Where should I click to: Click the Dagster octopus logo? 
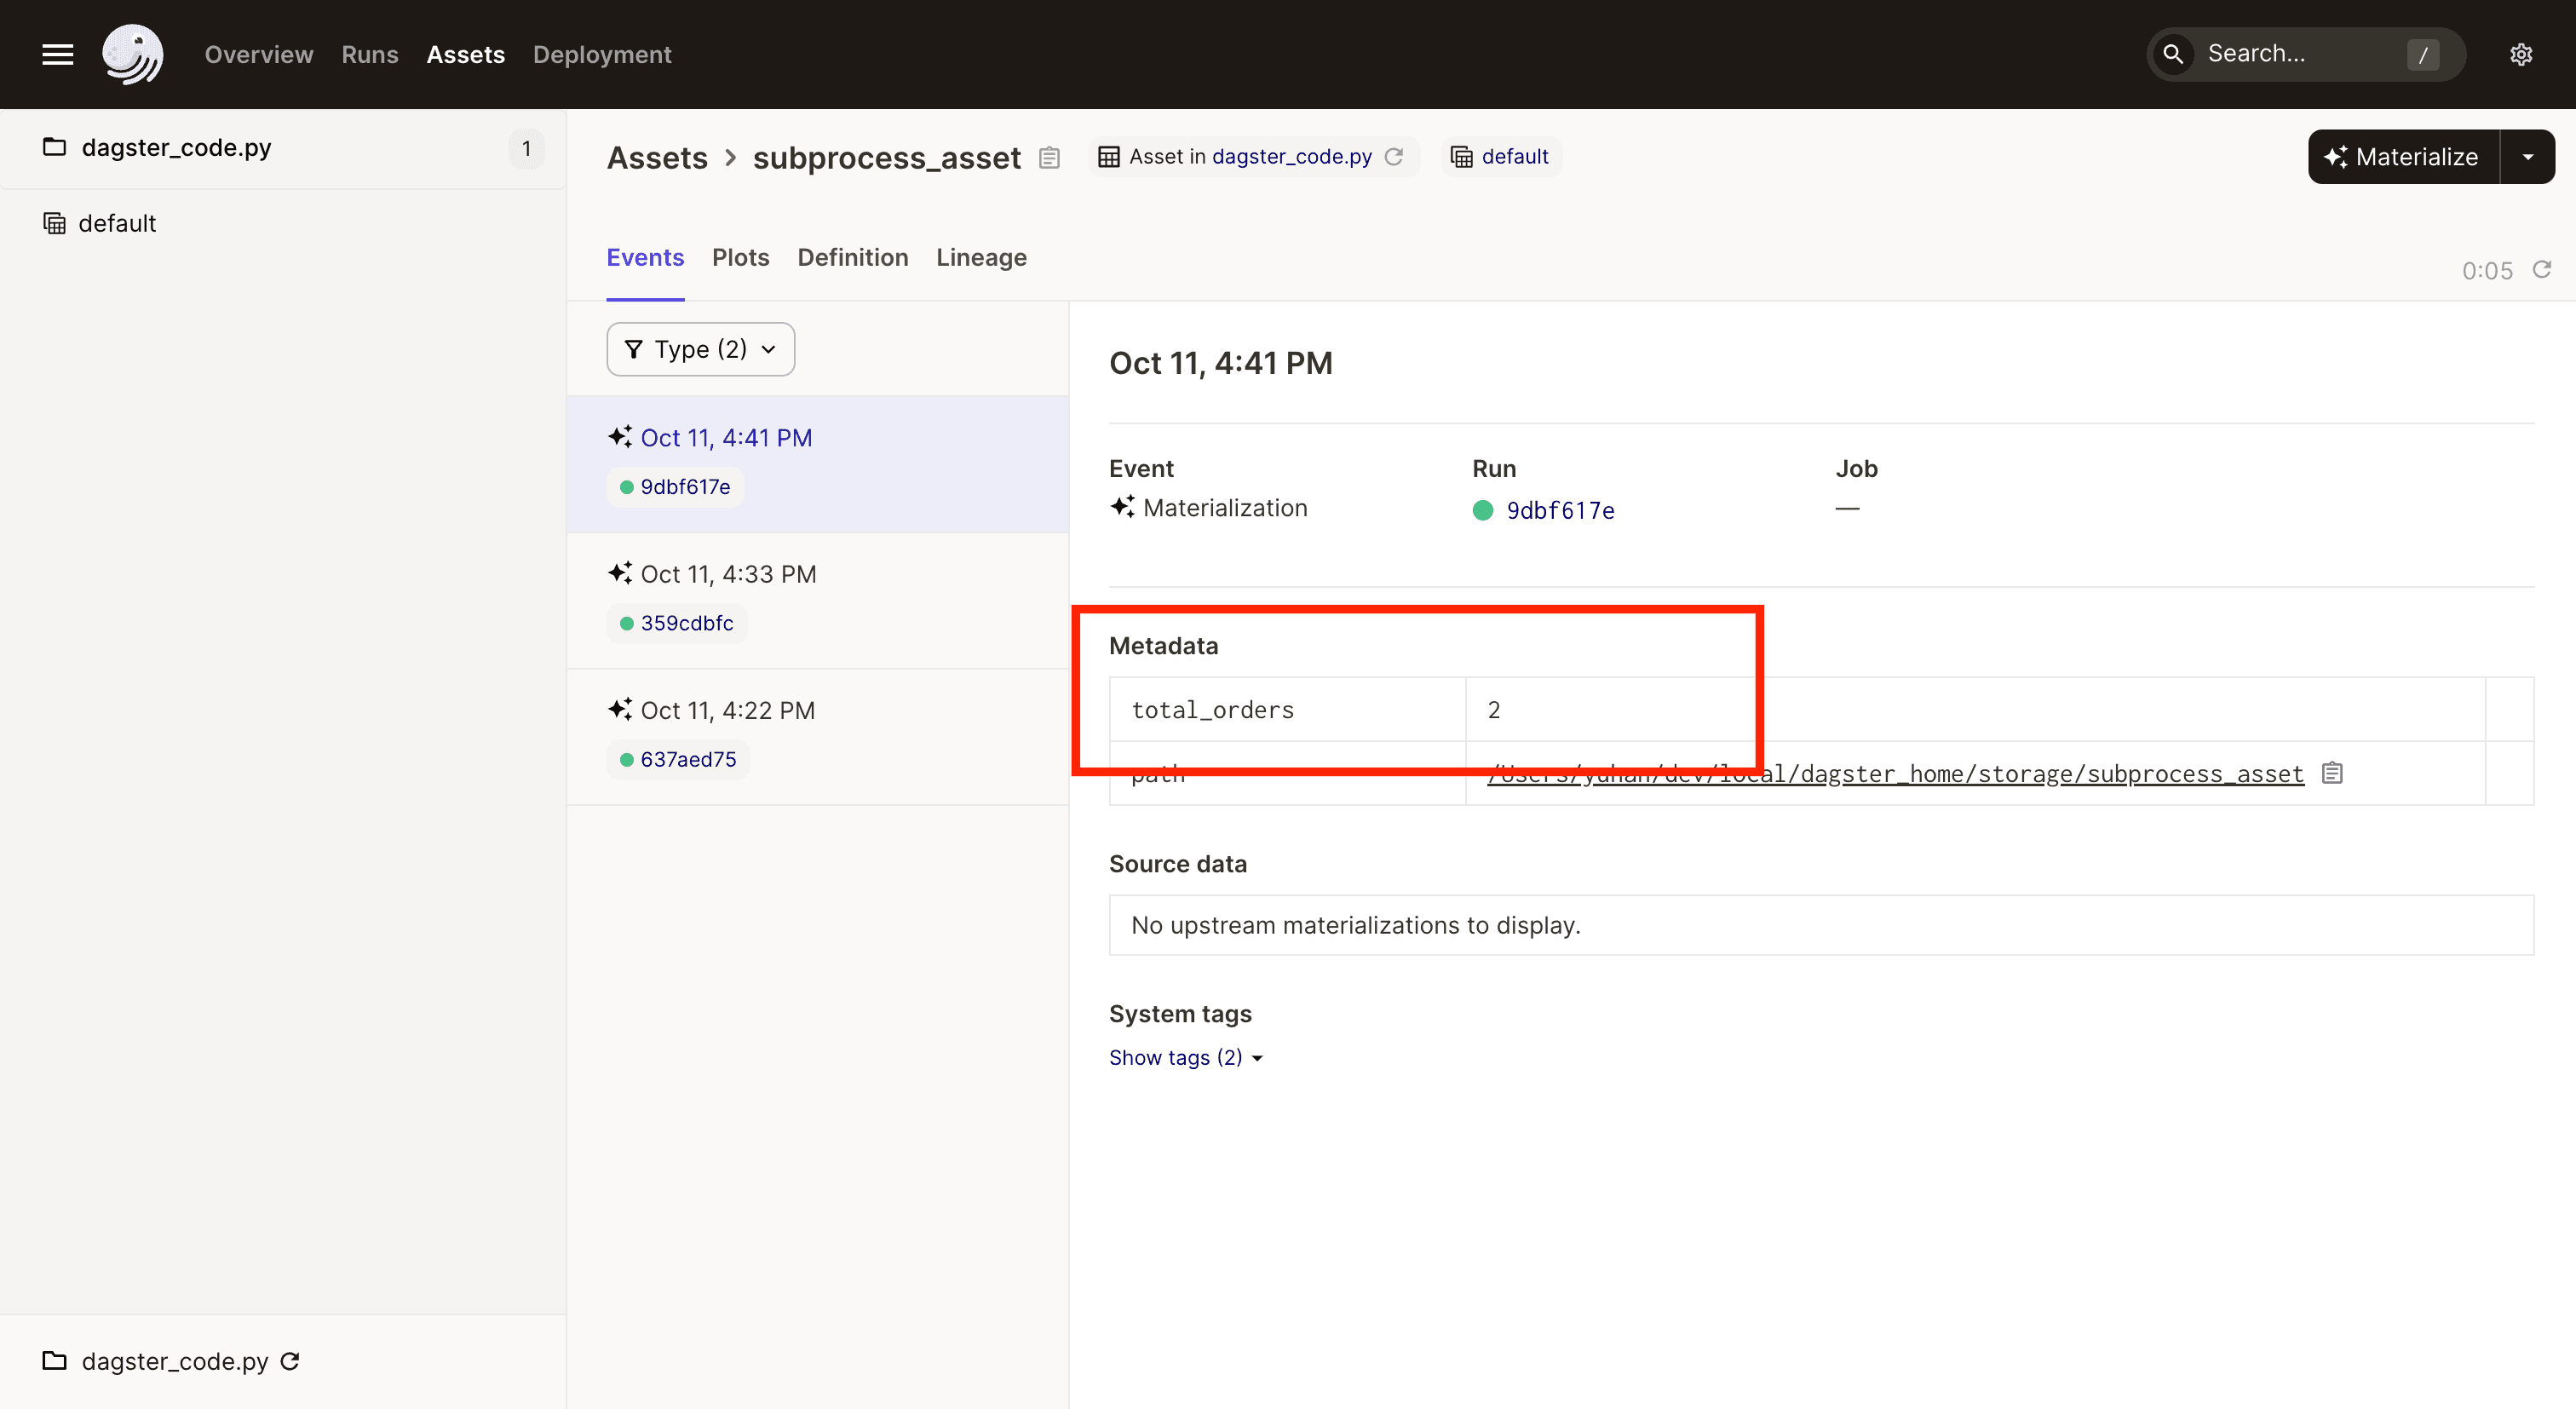(x=132, y=54)
